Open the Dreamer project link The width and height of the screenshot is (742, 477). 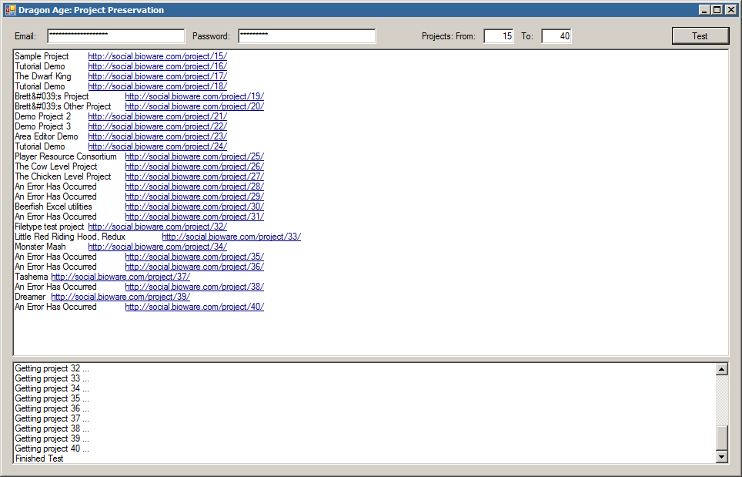tap(121, 297)
